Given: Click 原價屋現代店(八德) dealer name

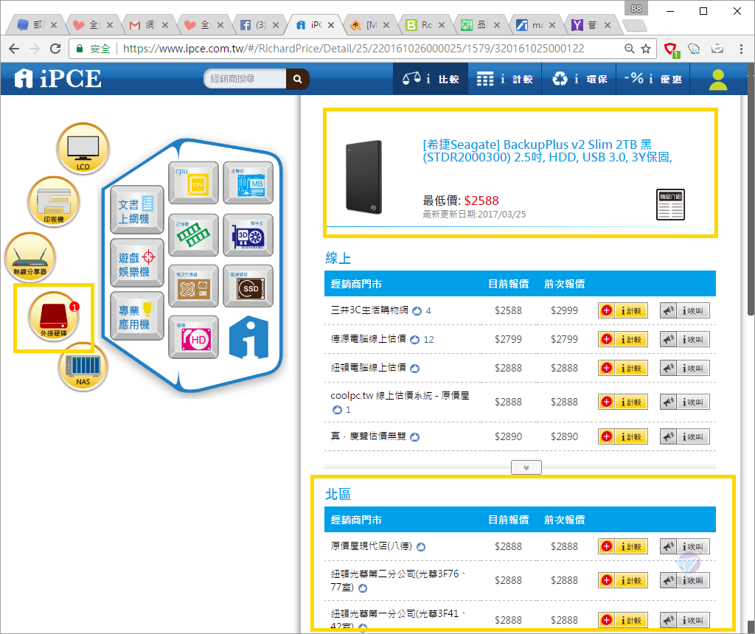Looking at the screenshot, I should click(x=372, y=546).
